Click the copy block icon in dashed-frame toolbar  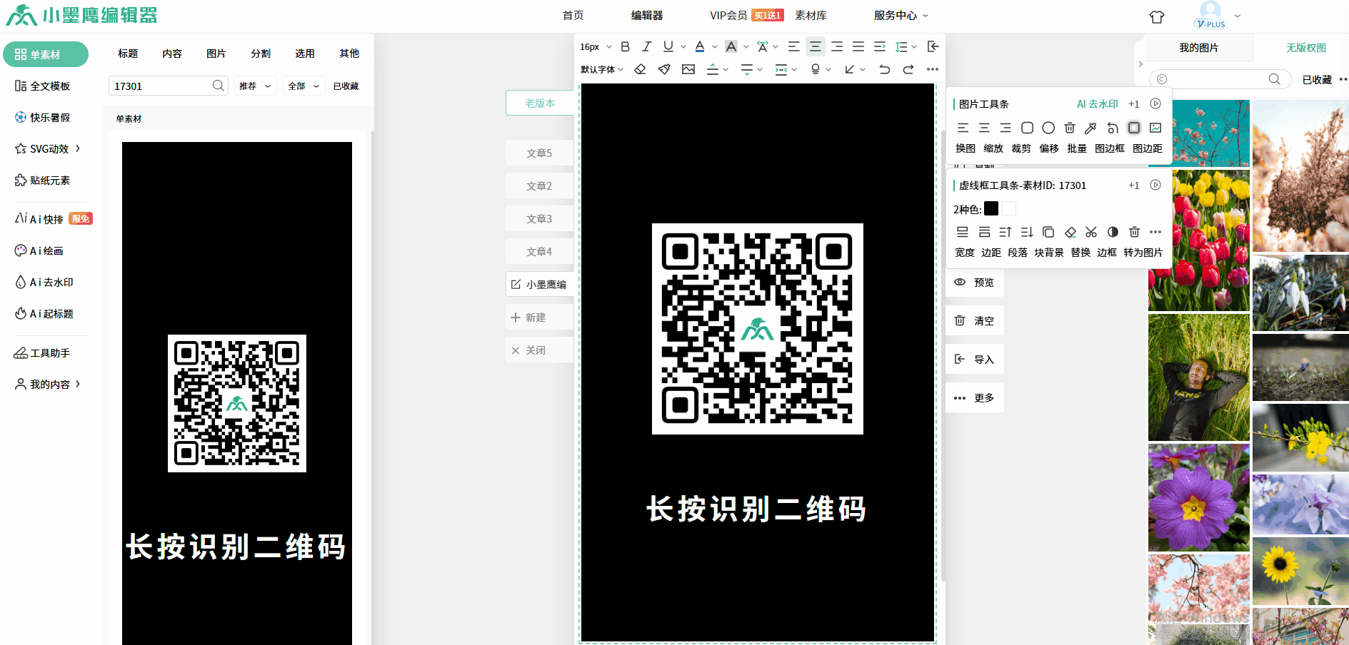coord(1048,232)
